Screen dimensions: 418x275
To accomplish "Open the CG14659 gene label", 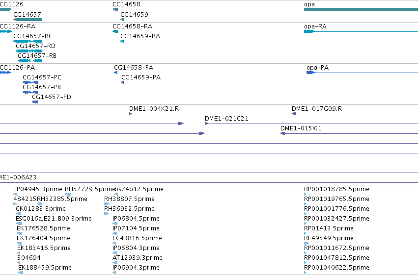I will click(135, 14).
